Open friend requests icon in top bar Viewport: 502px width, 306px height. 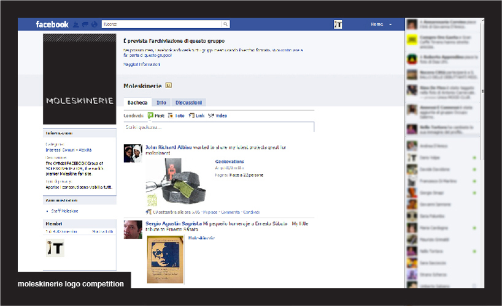click(76, 24)
